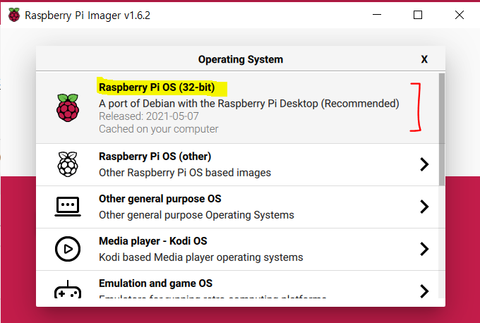The image size is (480, 323).
Task: Maximize the Raspberry Pi Imager window
Action: (418, 15)
